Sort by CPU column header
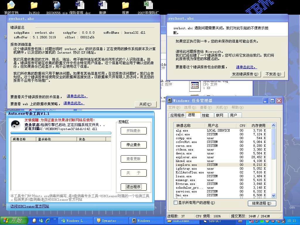This screenshot has height=225, width=300. (242, 125)
